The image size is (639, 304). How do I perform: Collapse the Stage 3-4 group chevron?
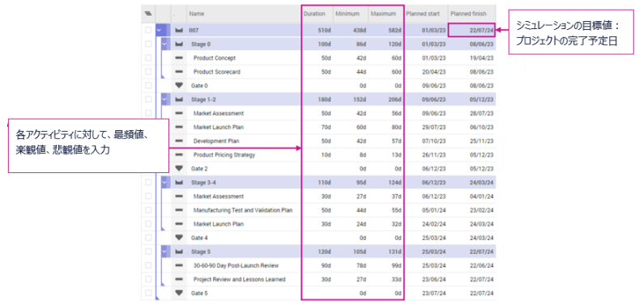pyautogui.click(x=164, y=182)
